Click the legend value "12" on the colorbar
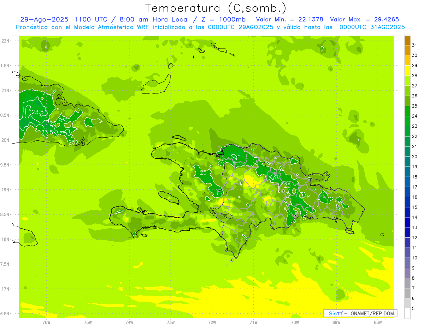424x327 pixels. (415, 238)
